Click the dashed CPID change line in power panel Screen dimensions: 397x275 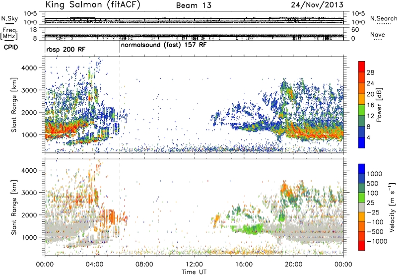coord(120,104)
